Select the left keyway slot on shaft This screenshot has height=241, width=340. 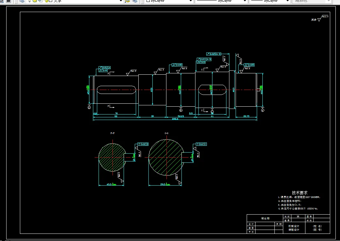(116, 90)
